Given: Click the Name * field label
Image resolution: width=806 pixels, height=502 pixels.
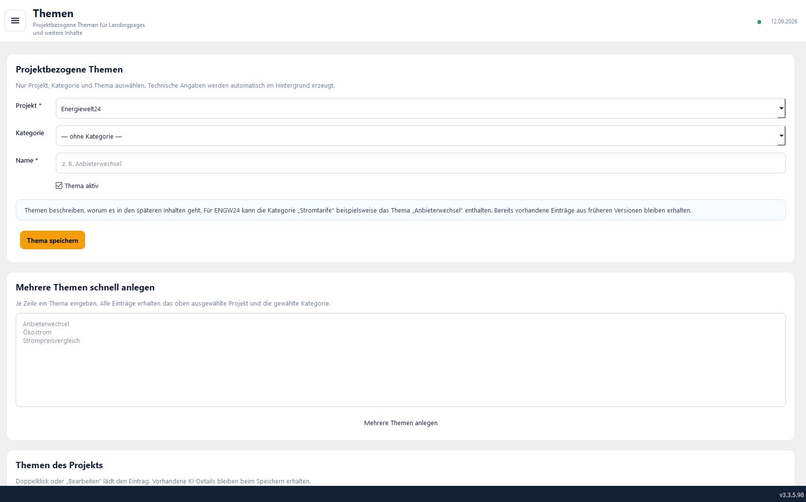Looking at the screenshot, I should pyautogui.click(x=27, y=160).
